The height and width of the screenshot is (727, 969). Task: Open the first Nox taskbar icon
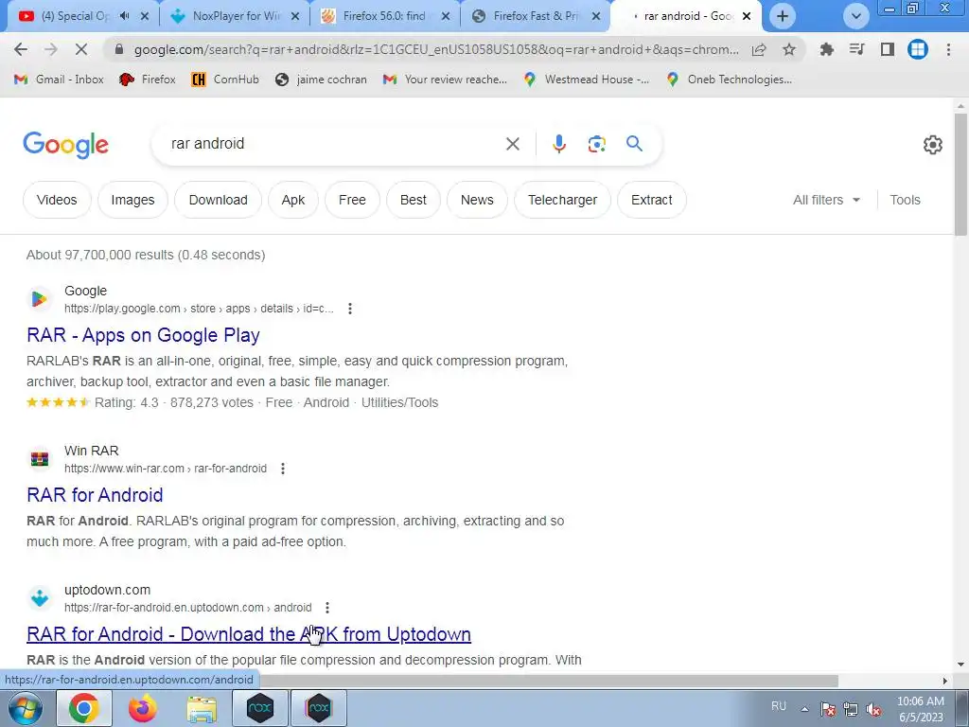[x=260, y=708]
